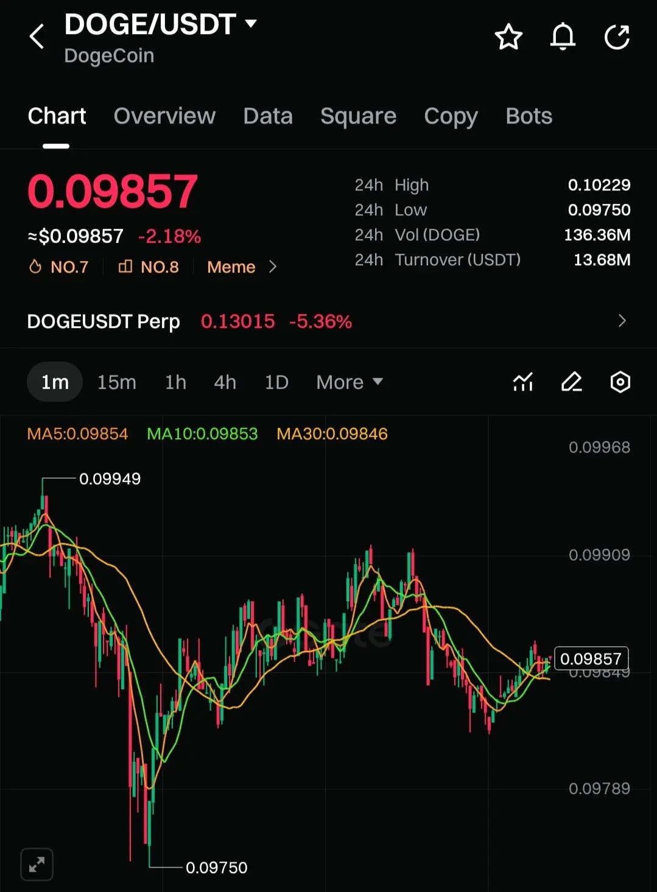Screen dimensions: 657x892
Task: Expand chart to fullscreen
Action: coord(37,864)
